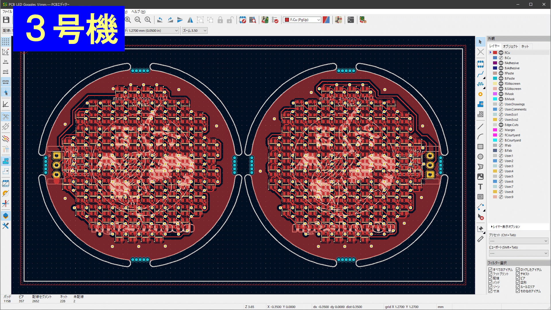551x310 pixels.
Task: Switch to the オブジェクト tab
Action: [x=510, y=46]
